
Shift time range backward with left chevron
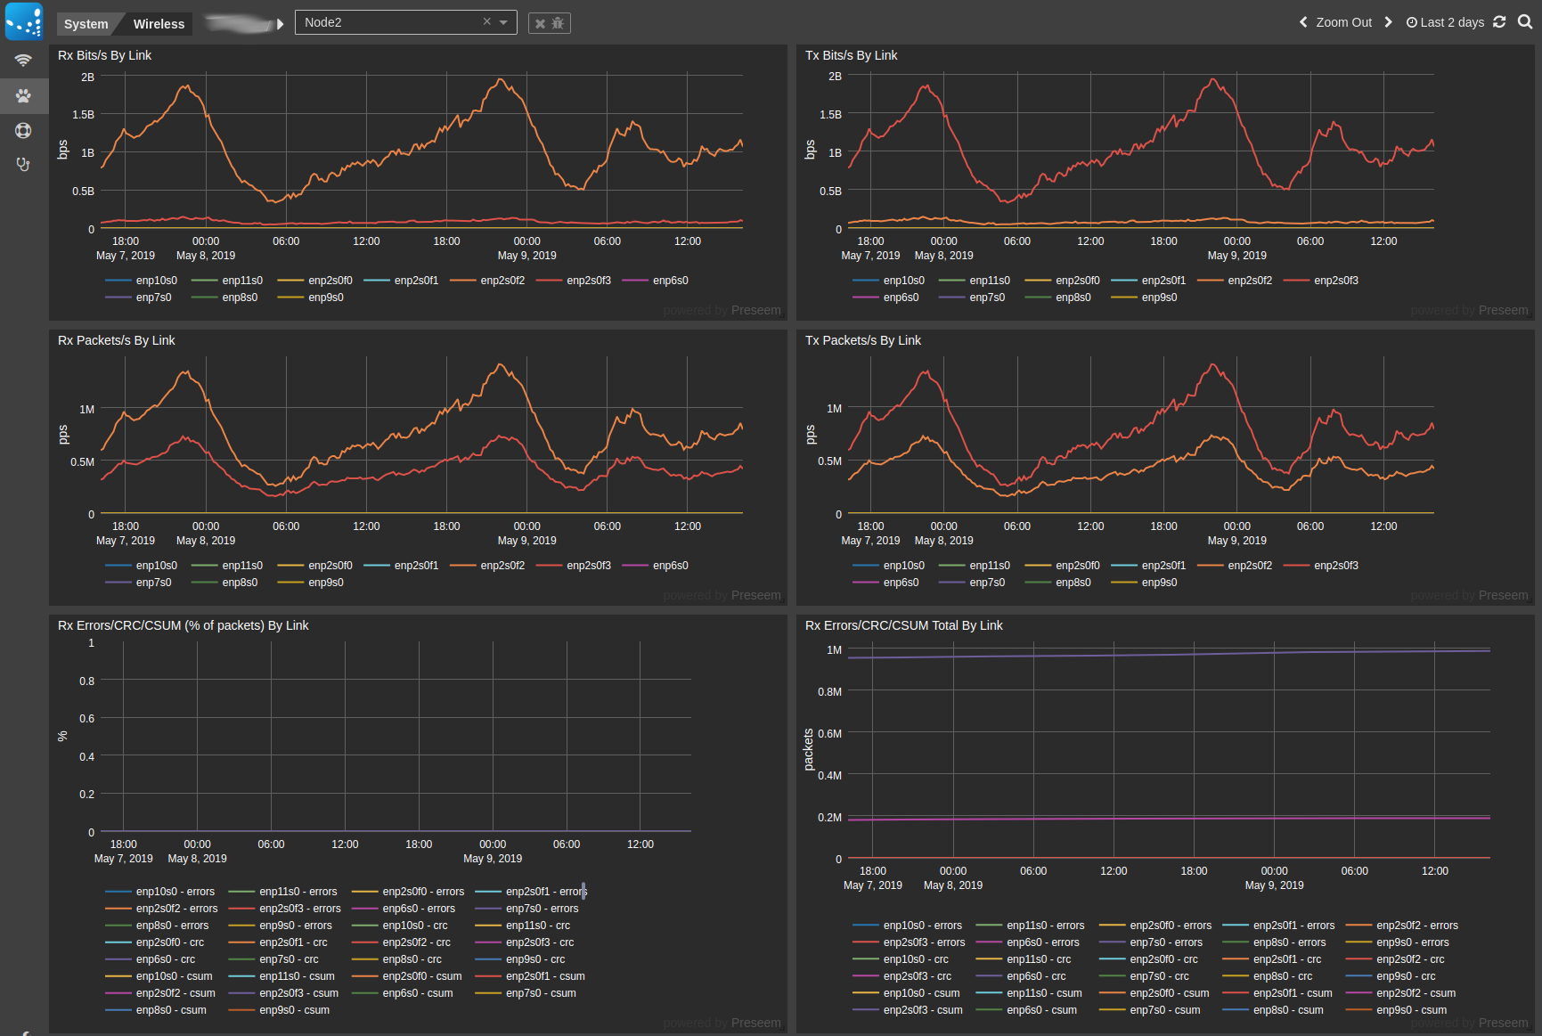click(1304, 22)
